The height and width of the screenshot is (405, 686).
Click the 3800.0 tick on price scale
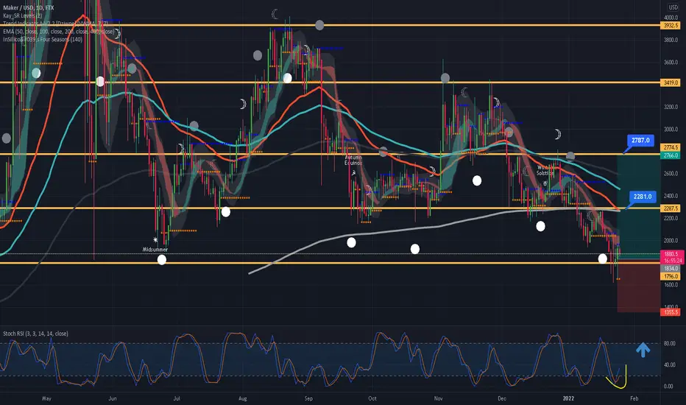click(x=671, y=40)
